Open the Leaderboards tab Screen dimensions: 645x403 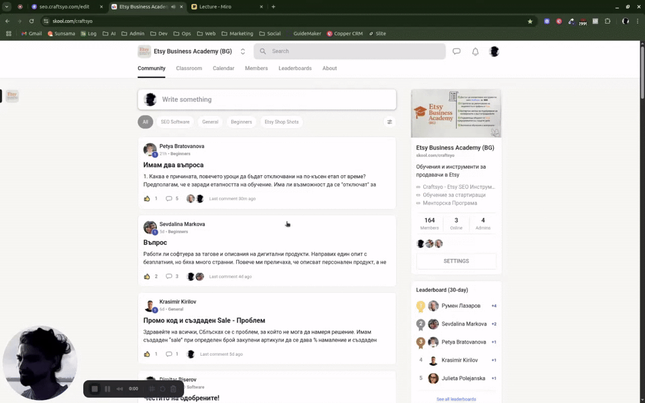pos(295,68)
